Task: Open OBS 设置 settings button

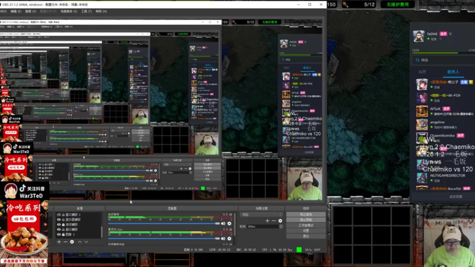Action: (306, 231)
